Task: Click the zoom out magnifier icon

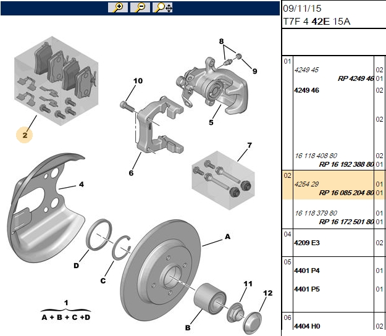Action: click(x=140, y=7)
